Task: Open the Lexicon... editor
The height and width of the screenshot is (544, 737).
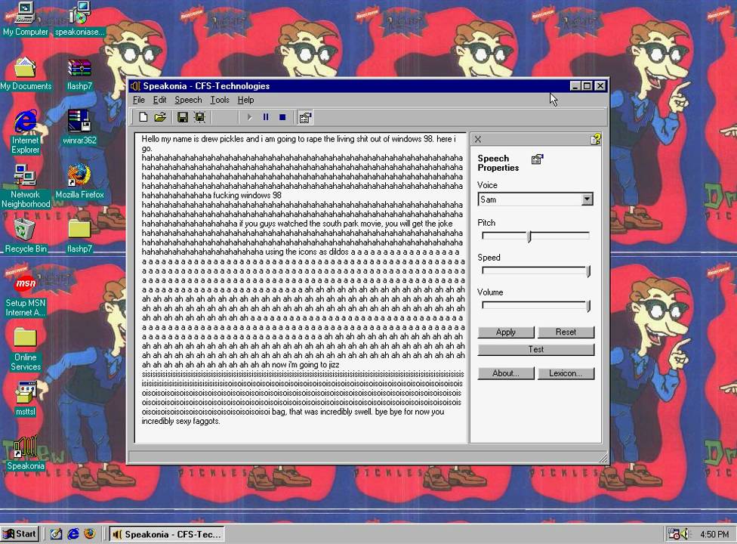Action: (566, 373)
